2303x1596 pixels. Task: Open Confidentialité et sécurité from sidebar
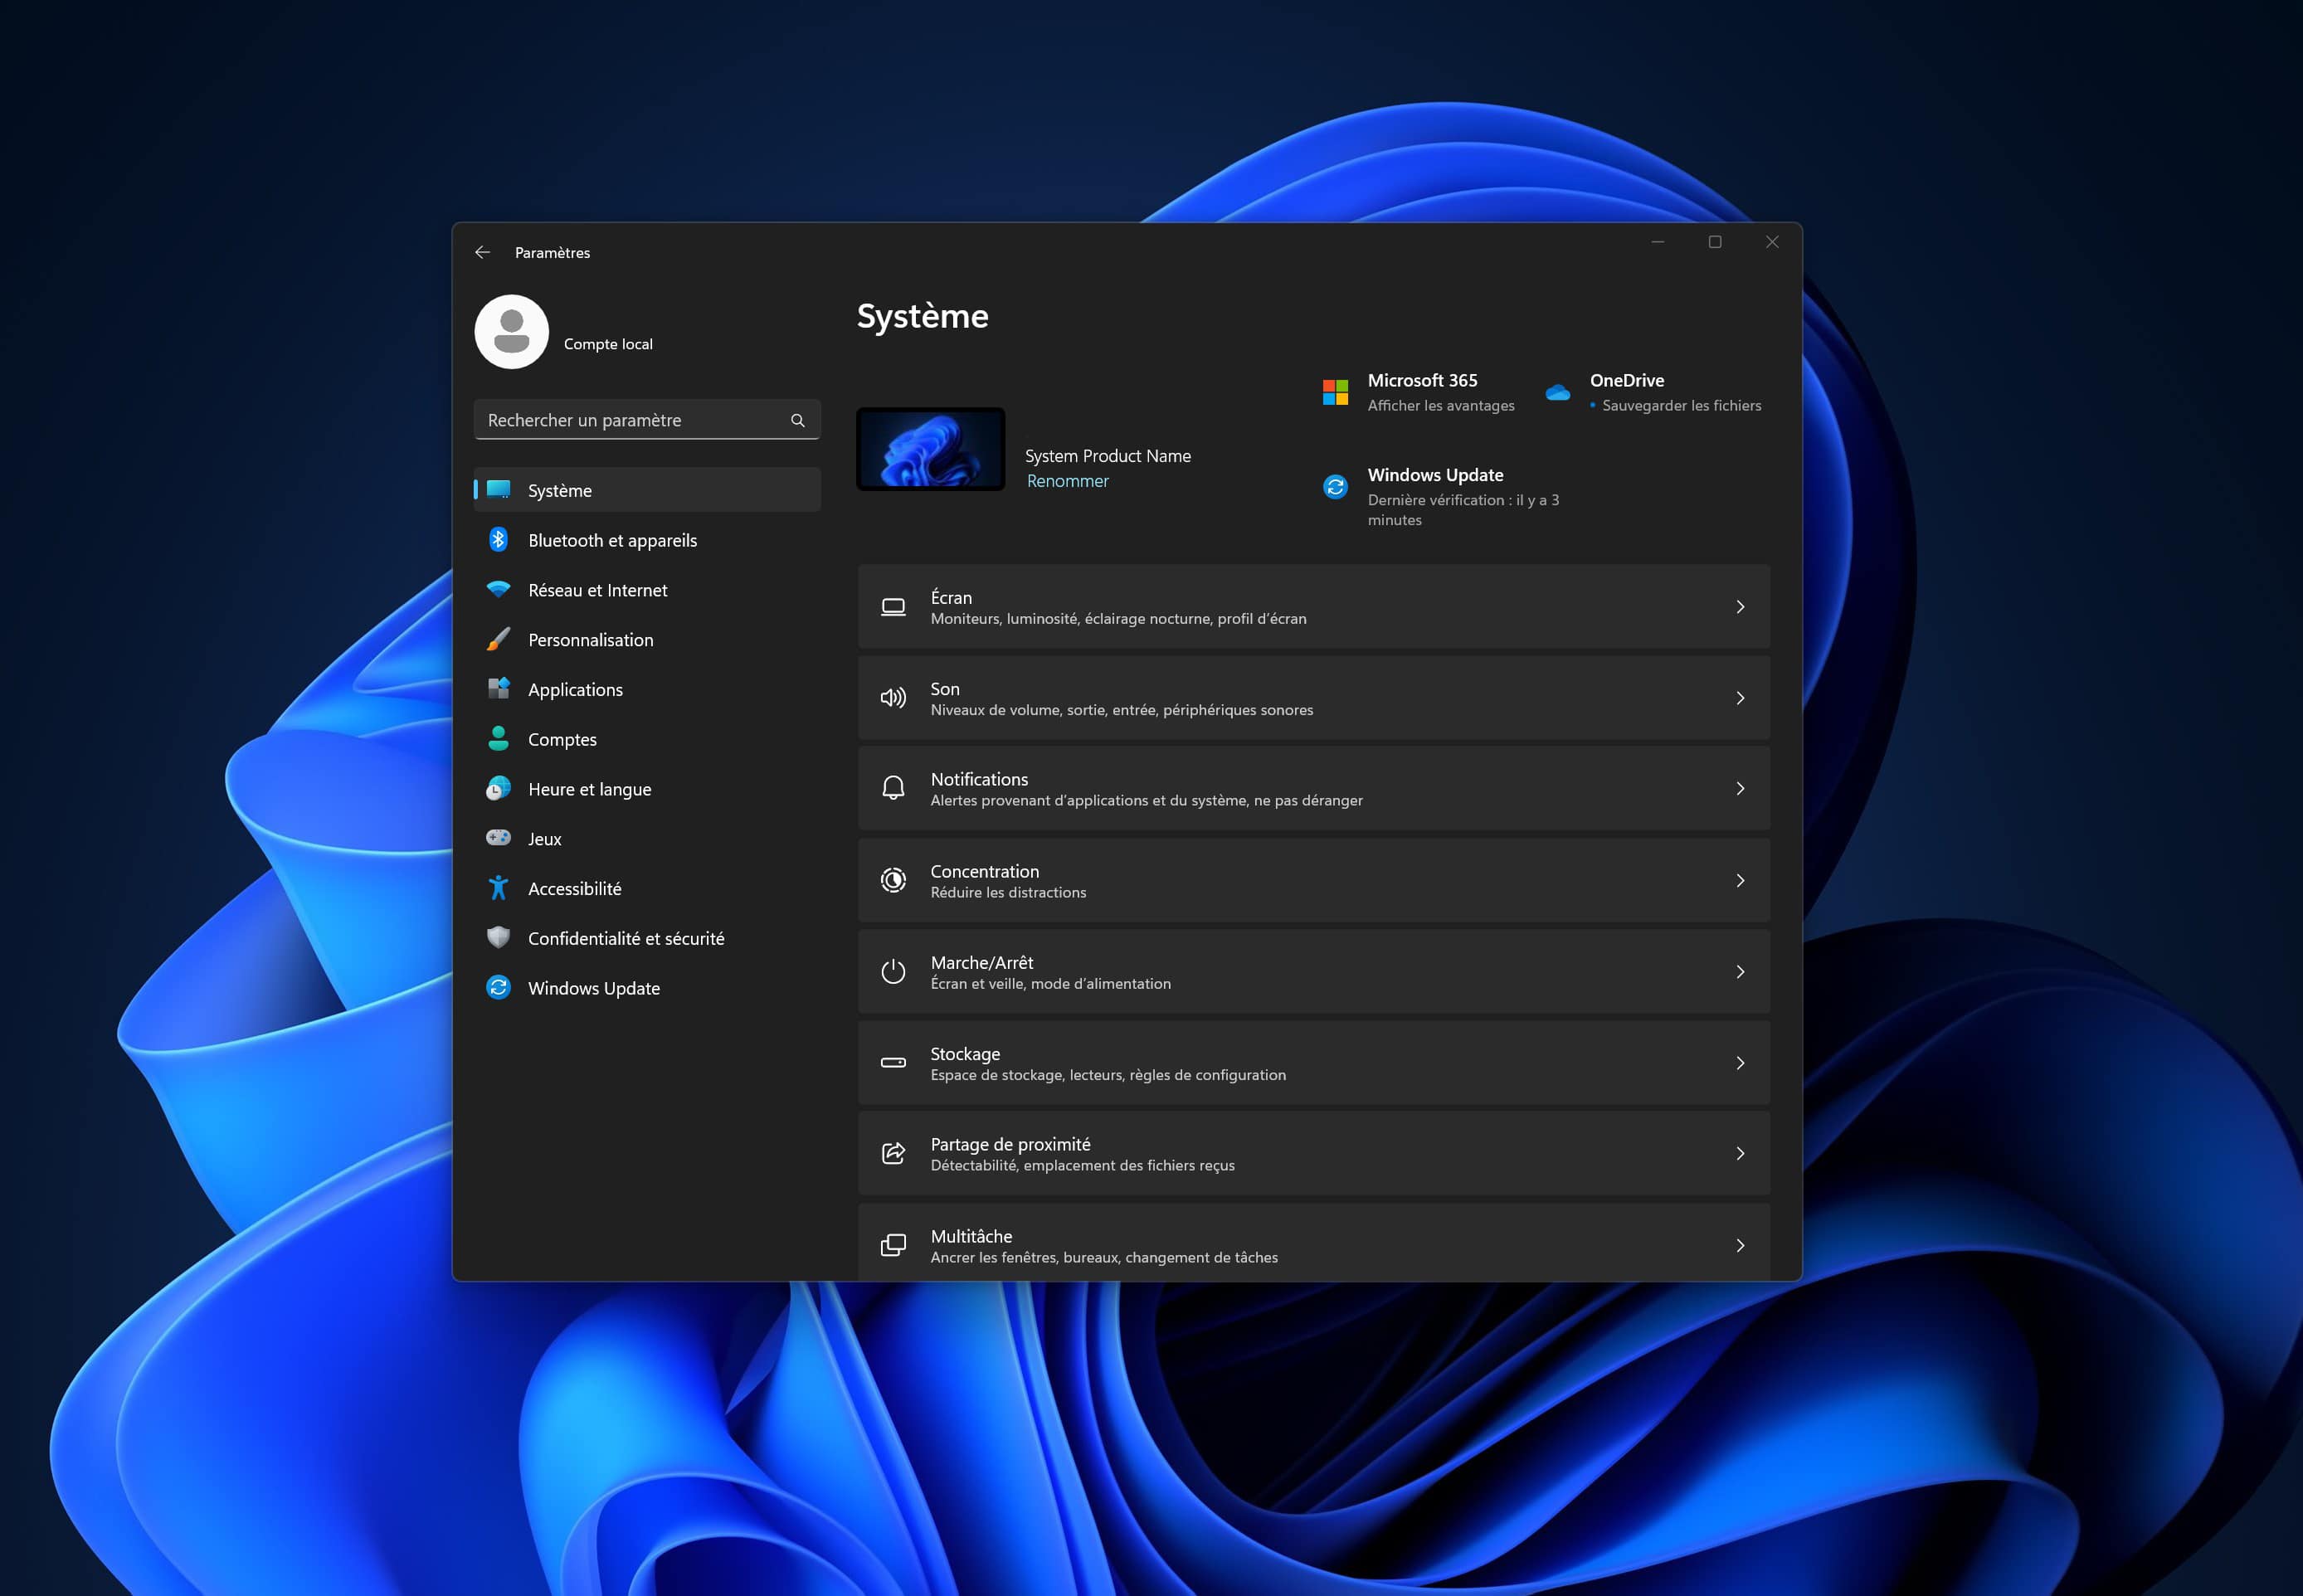point(627,938)
